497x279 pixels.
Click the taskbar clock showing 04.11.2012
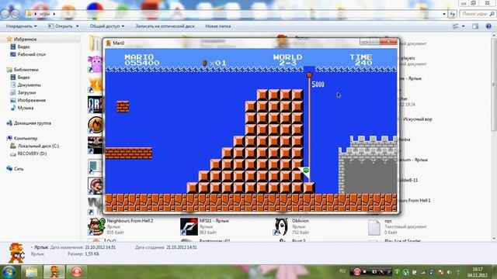478,272
